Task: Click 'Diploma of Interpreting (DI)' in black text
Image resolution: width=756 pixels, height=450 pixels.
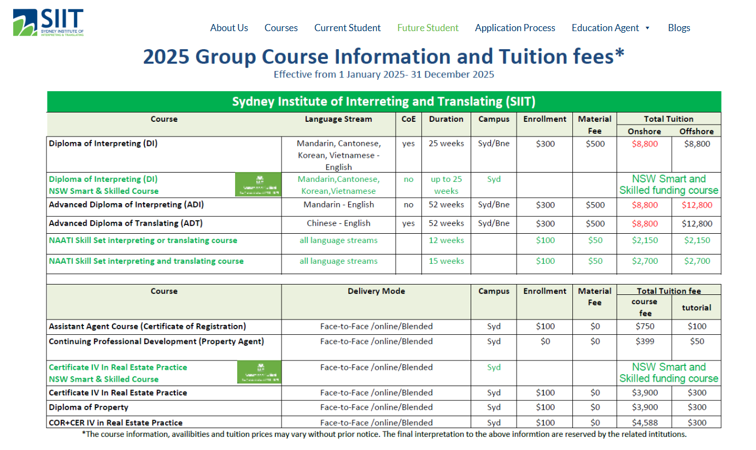Action: [x=103, y=144]
